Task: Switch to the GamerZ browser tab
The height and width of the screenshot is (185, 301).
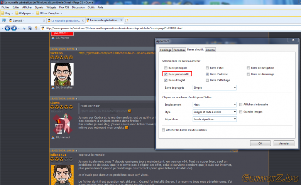Action: (x=27, y=20)
